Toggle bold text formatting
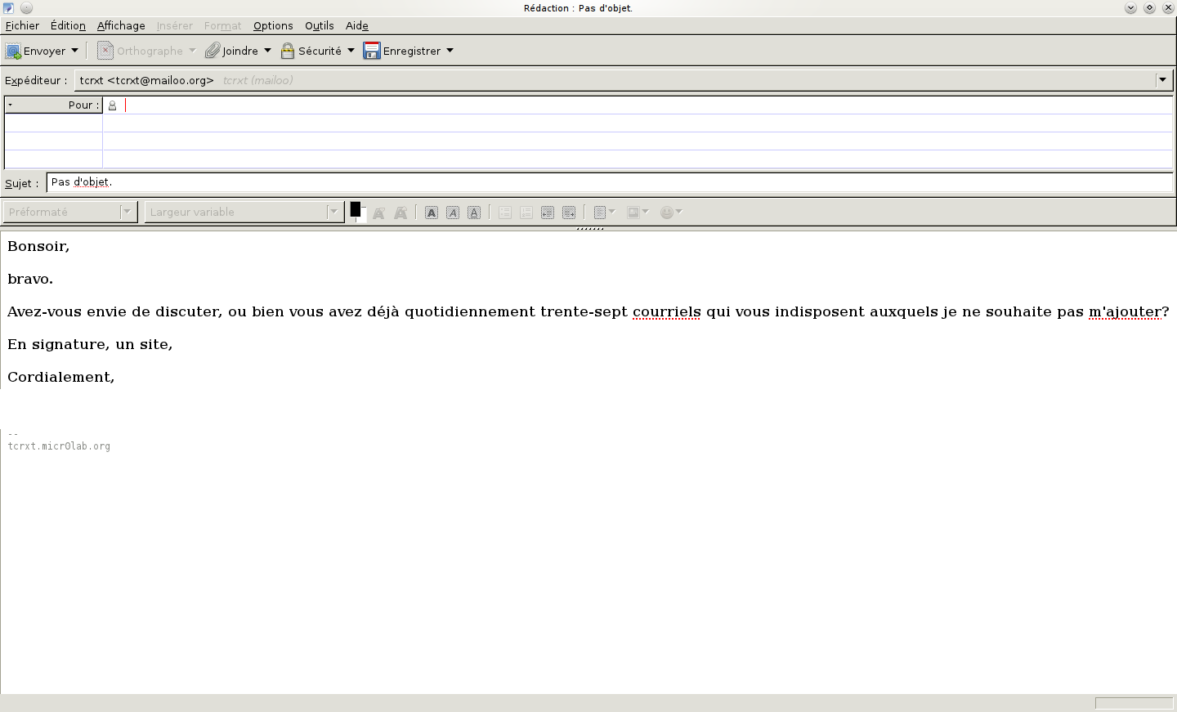Viewport: 1177px width, 712px height. coord(432,213)
